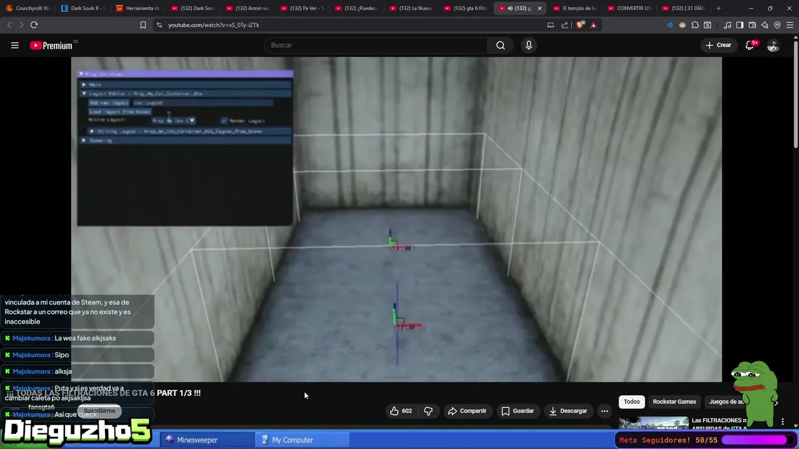Click the Compartir button
Viewport: 799px width, 449px height.
467,411
